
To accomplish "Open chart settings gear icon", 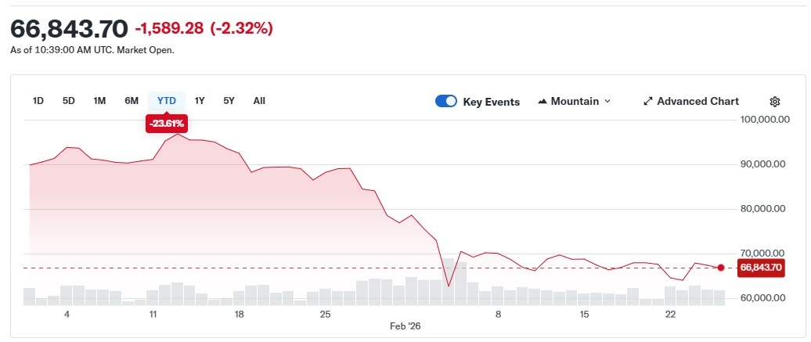I will coord(775,101).
